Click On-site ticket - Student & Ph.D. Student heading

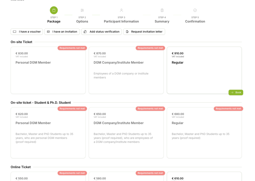pyautogui.click(x=41, y=103)
